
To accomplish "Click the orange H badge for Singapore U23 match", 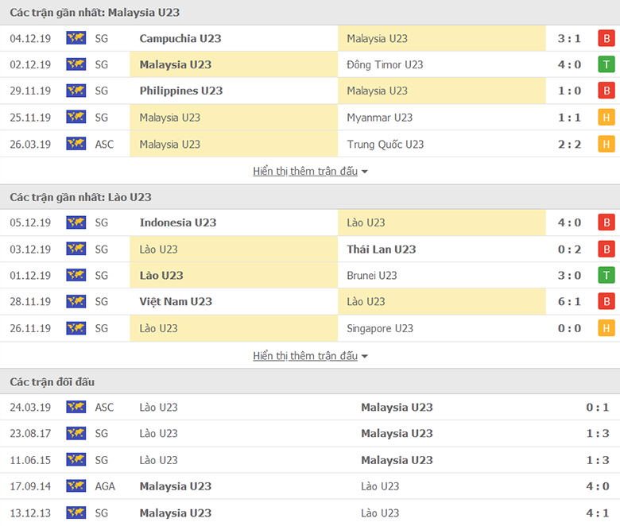I will coord(606,328).
